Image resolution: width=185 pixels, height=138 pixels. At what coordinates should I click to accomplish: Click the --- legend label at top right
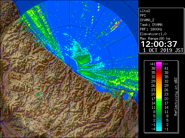coord(165,64)
